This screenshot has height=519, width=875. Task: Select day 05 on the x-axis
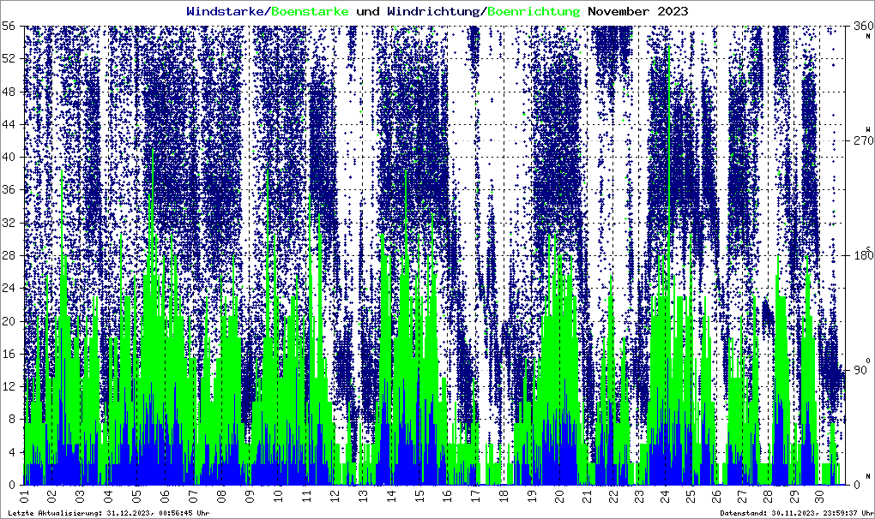pos(136,497)
